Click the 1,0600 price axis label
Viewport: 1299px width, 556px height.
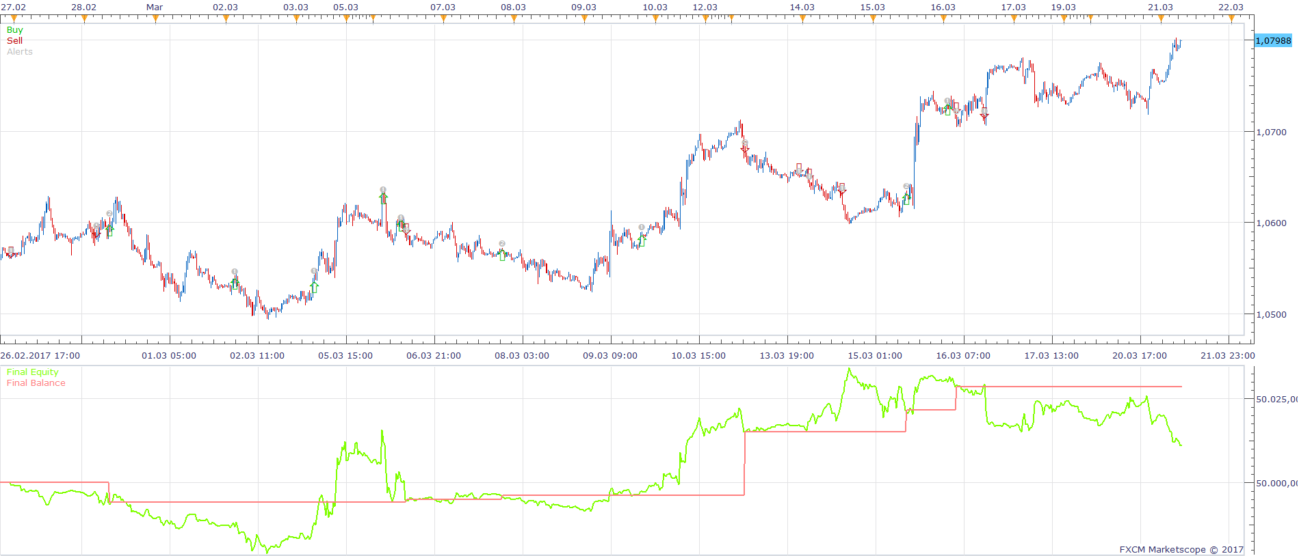point(1271,223)
